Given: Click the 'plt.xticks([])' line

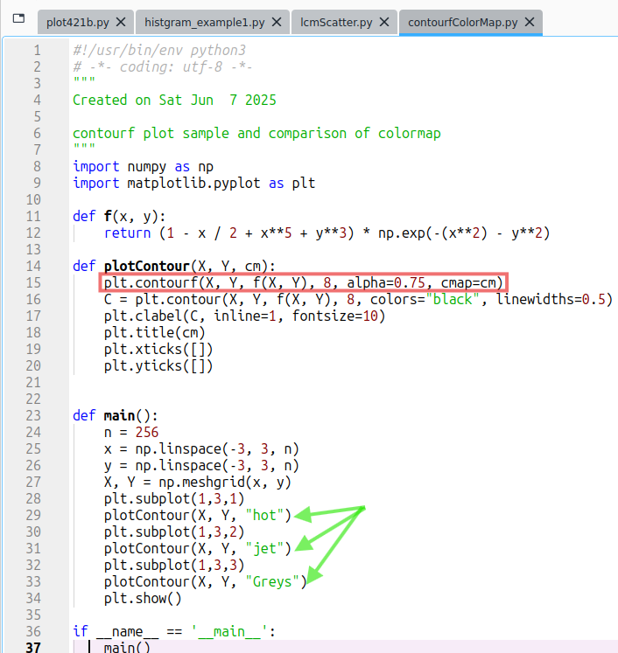Looking at the screenshot, I should tap(158, 350).
